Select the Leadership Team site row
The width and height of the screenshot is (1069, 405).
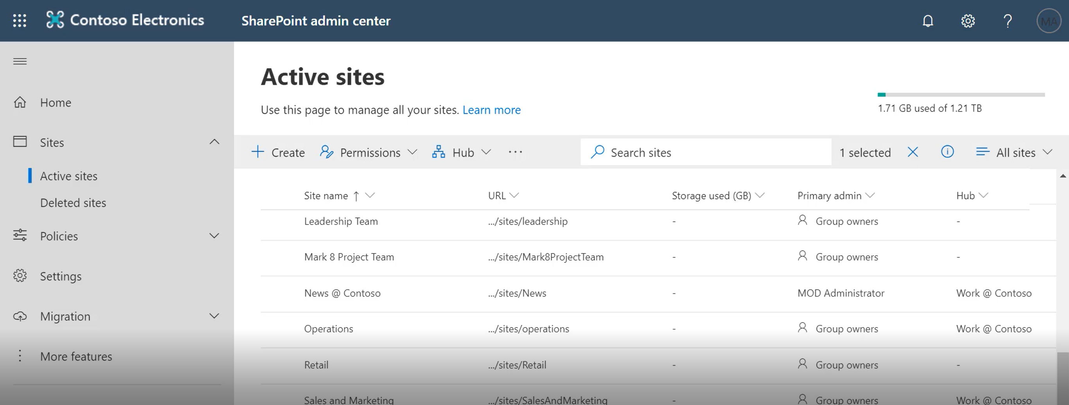[658, 222]
